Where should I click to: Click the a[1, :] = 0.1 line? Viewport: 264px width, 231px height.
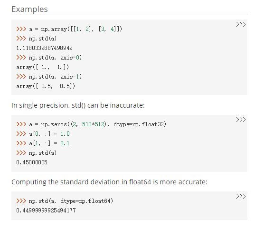[x=43, y=143]
